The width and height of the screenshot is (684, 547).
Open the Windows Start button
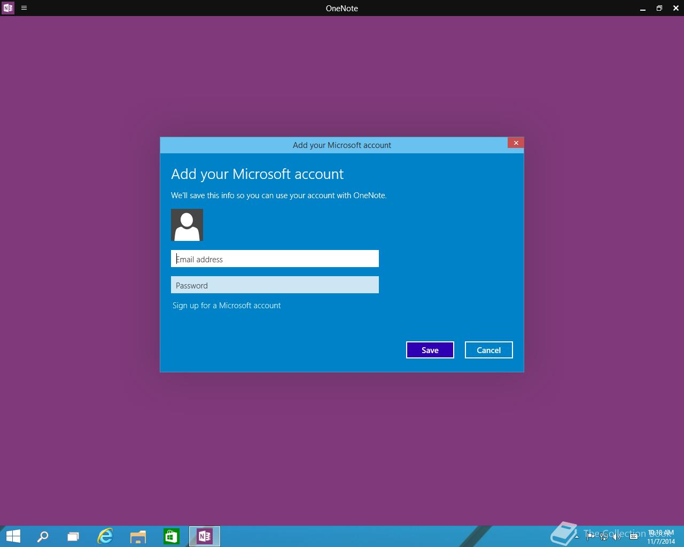[x=13, y=536]
